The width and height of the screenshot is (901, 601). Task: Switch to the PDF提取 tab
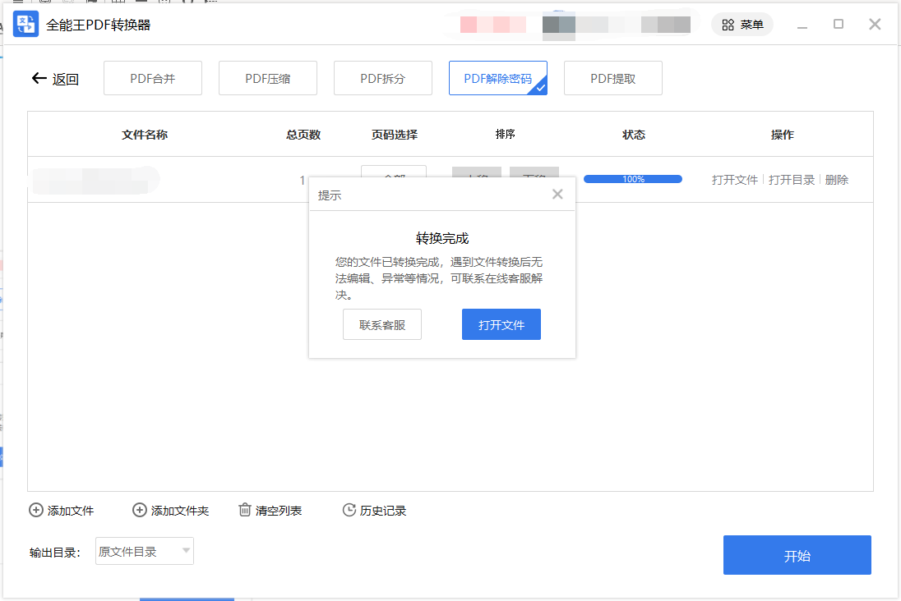(x=612, y=77)
